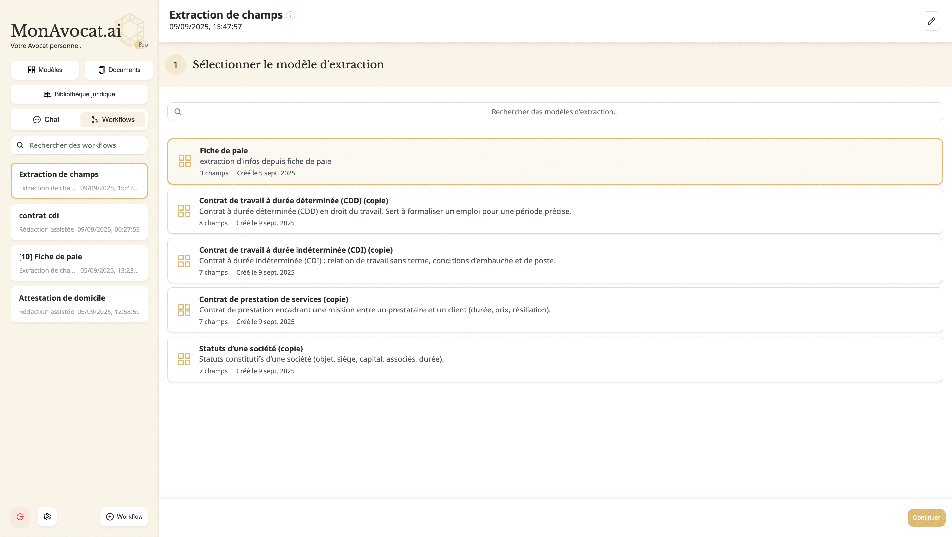Switch to the Workflows tab
Image resolution: width=952 pixels, height=537 pixels.
(113, 119)
